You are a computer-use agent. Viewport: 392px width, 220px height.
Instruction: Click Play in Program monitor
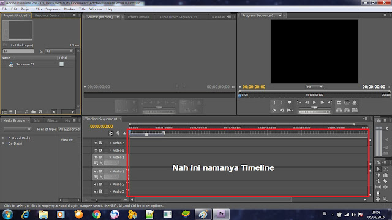point(314,102)
